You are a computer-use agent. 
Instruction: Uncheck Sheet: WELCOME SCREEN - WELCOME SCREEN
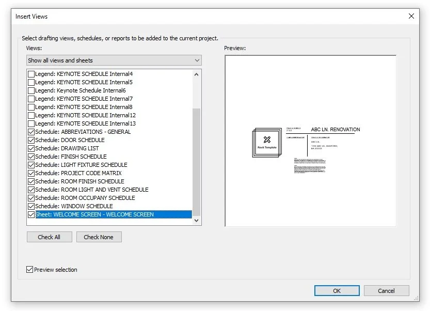coord(31,214)
